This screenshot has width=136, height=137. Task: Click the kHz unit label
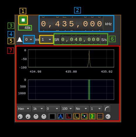tap(108, 24)
